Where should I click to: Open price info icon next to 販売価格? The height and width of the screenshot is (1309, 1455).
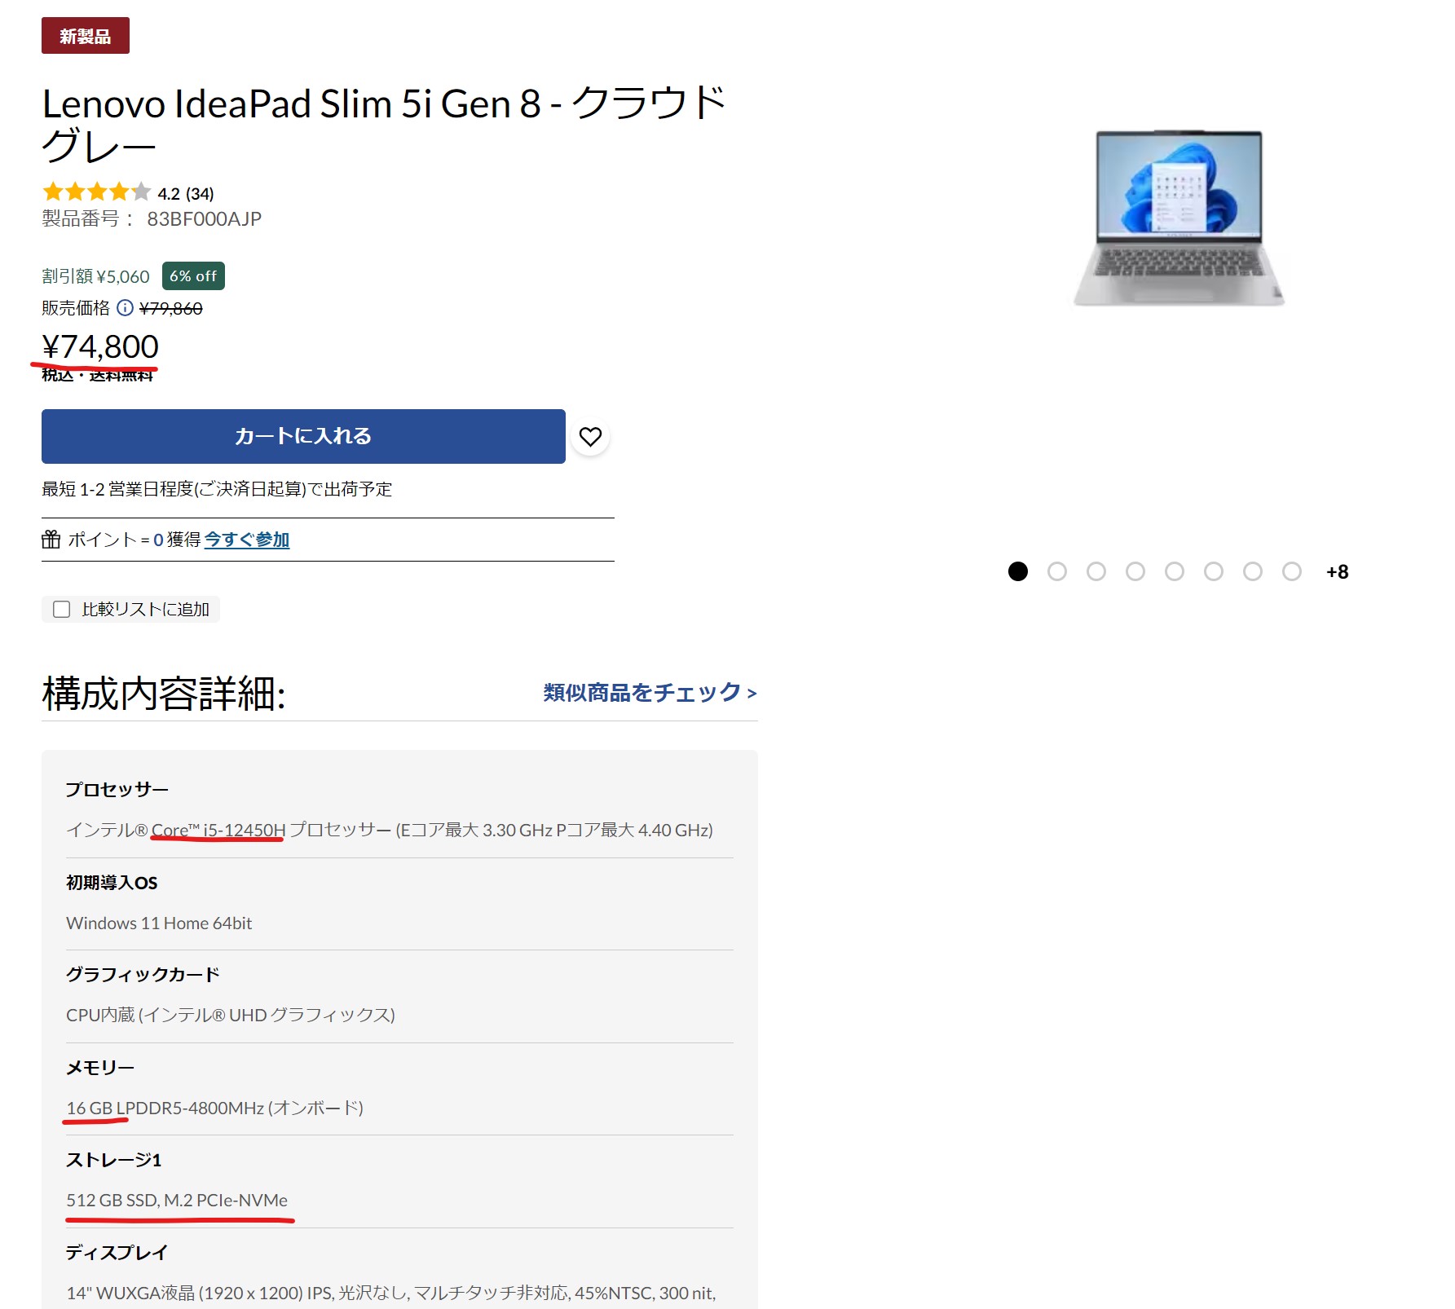(125, 308)
